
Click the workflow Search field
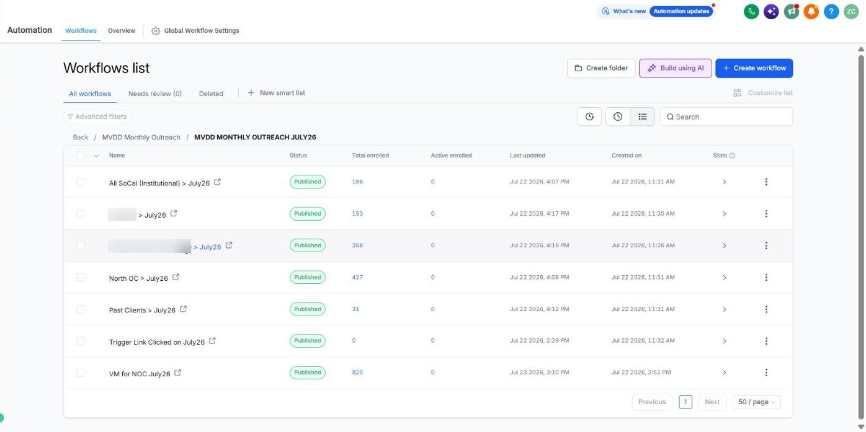coord(726,117)
